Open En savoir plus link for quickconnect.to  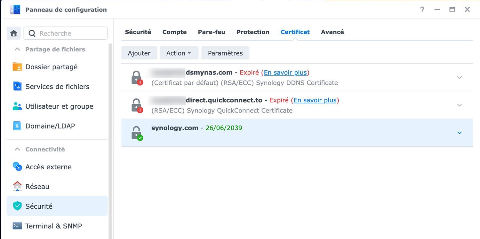[x=315, y=100]
